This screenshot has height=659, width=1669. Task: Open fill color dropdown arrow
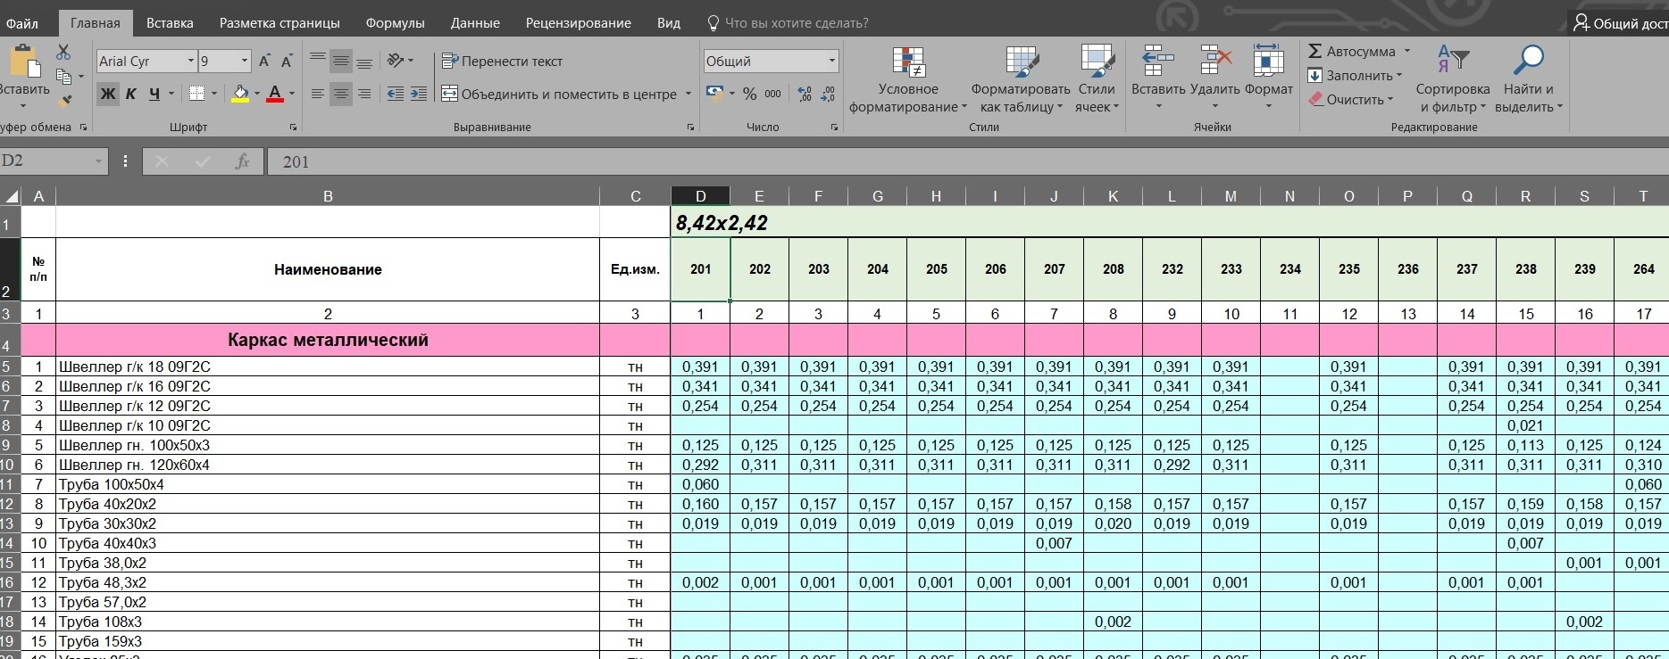257,94
